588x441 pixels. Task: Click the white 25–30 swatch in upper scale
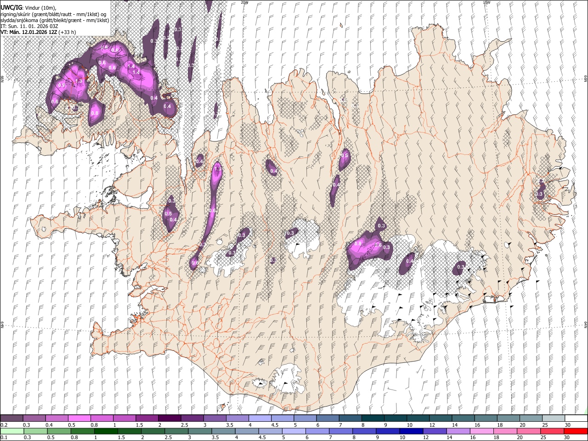[553, 418]
